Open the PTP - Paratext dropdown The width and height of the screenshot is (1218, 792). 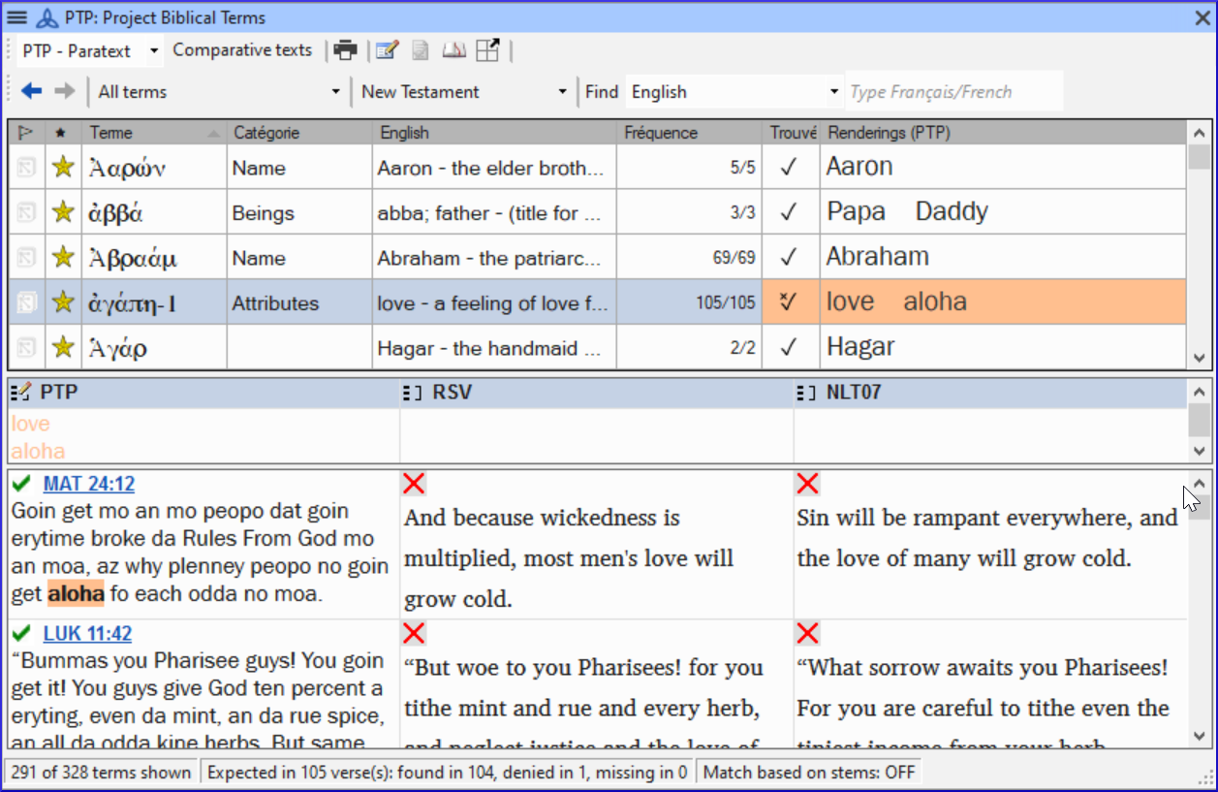click(155, 51)
